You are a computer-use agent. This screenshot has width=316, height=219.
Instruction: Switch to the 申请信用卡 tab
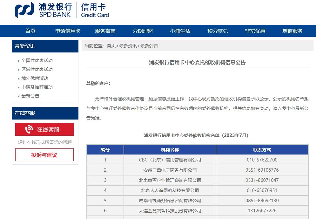(67, 31)
